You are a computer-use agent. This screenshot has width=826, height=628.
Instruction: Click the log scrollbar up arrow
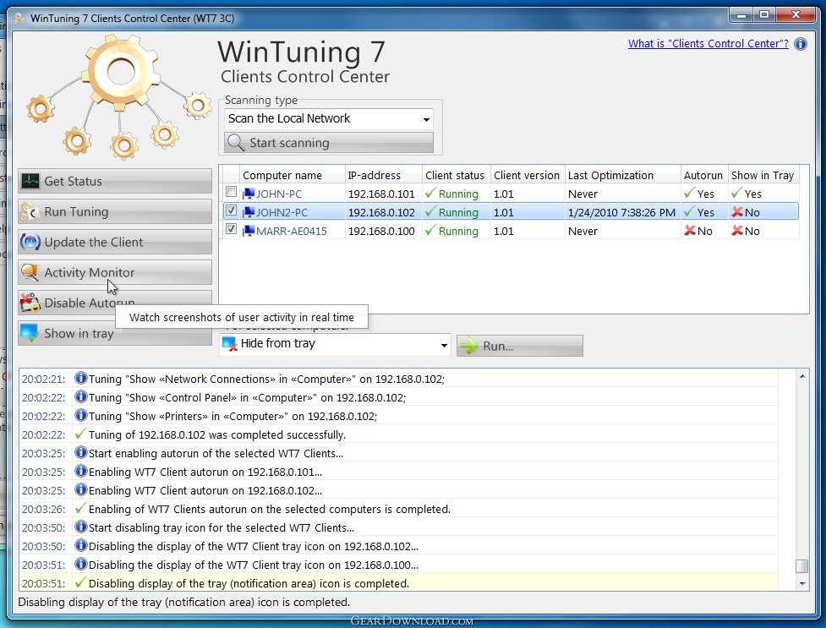pyautogui.click(x=801, y=376)
